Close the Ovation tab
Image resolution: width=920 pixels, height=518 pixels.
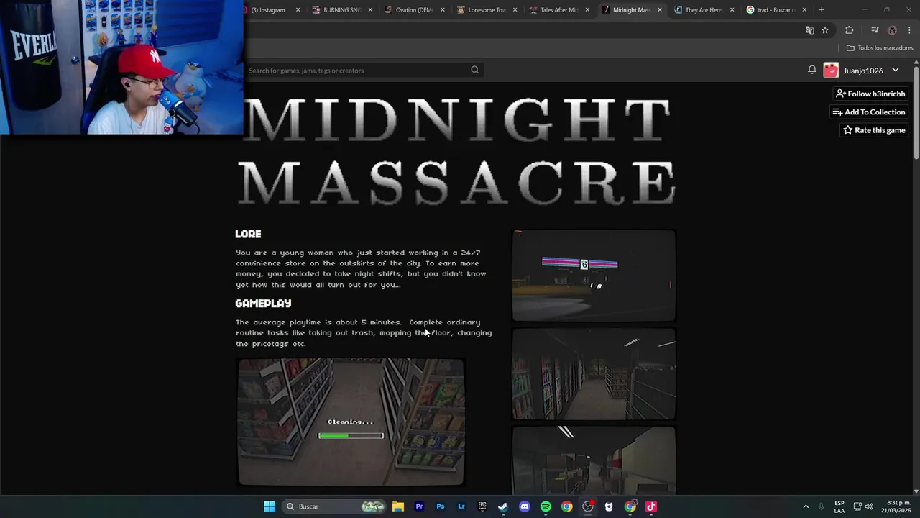[x=442, y=10]
